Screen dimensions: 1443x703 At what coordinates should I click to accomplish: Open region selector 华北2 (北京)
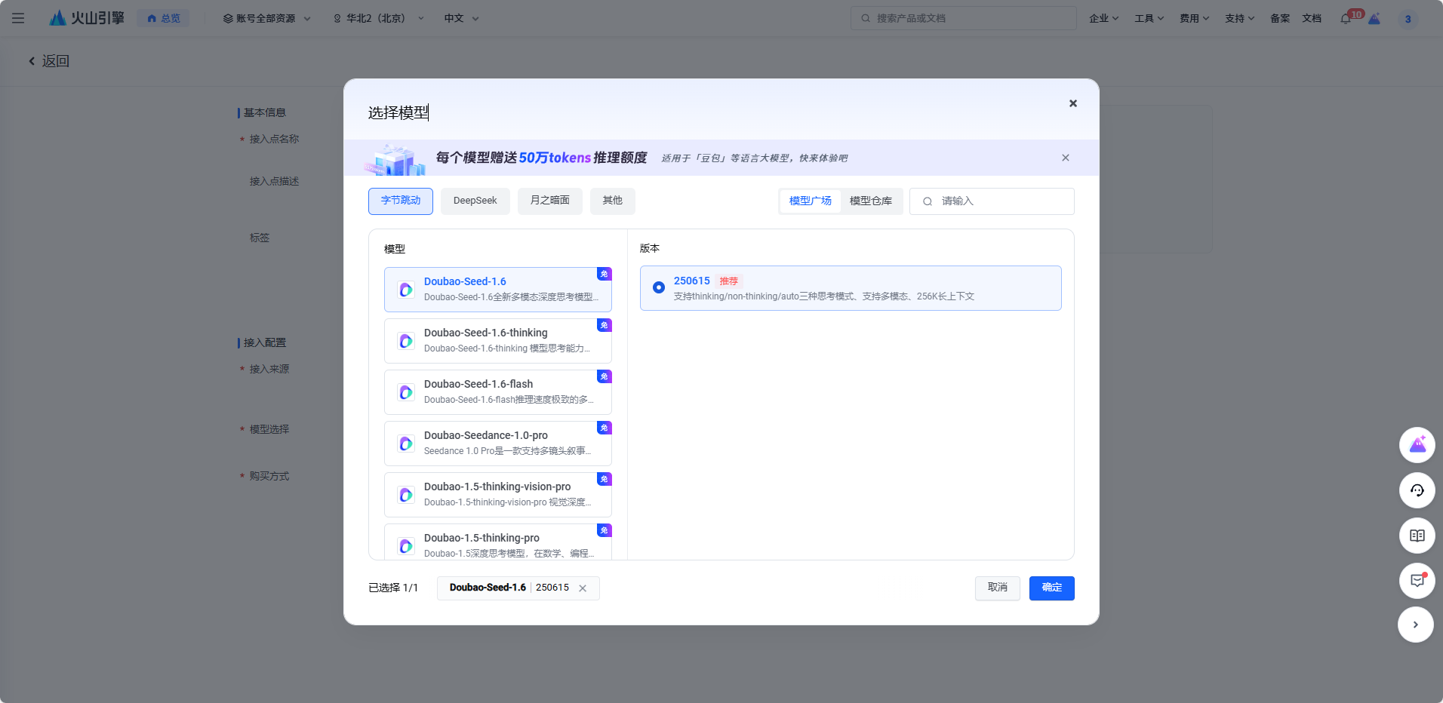click(x=379, y=18)
